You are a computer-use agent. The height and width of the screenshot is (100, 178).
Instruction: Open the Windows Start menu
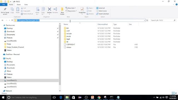click(x=3, y=97)
